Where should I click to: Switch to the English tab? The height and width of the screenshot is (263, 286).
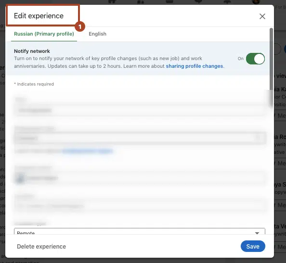[x=97, y=34]
